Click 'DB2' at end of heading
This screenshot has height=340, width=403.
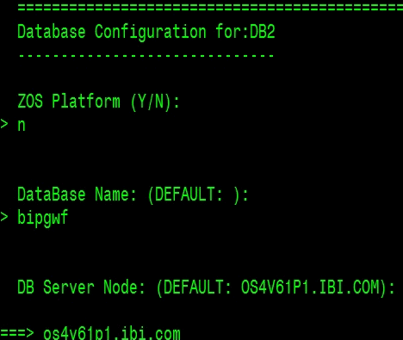tap(263, 32)
